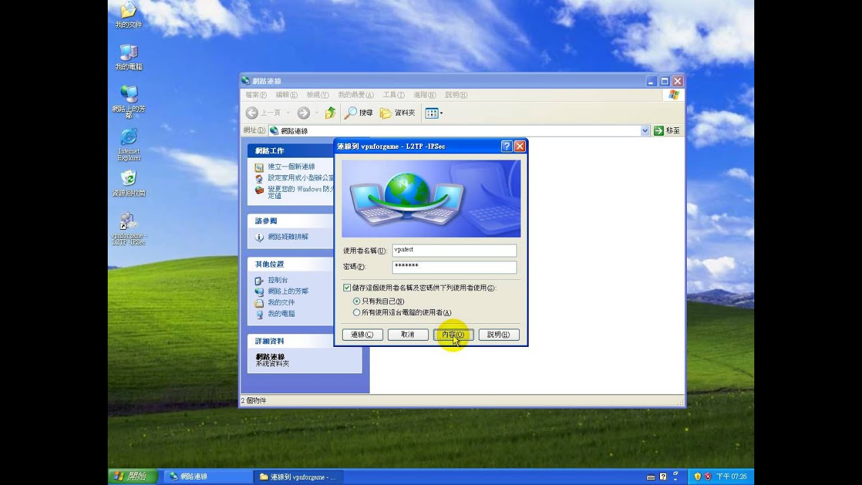Image resolution: width=862 pixels, height=485 pixels.
Task: Open the 檔案(F) menu
Action: (x=256, y=95)
